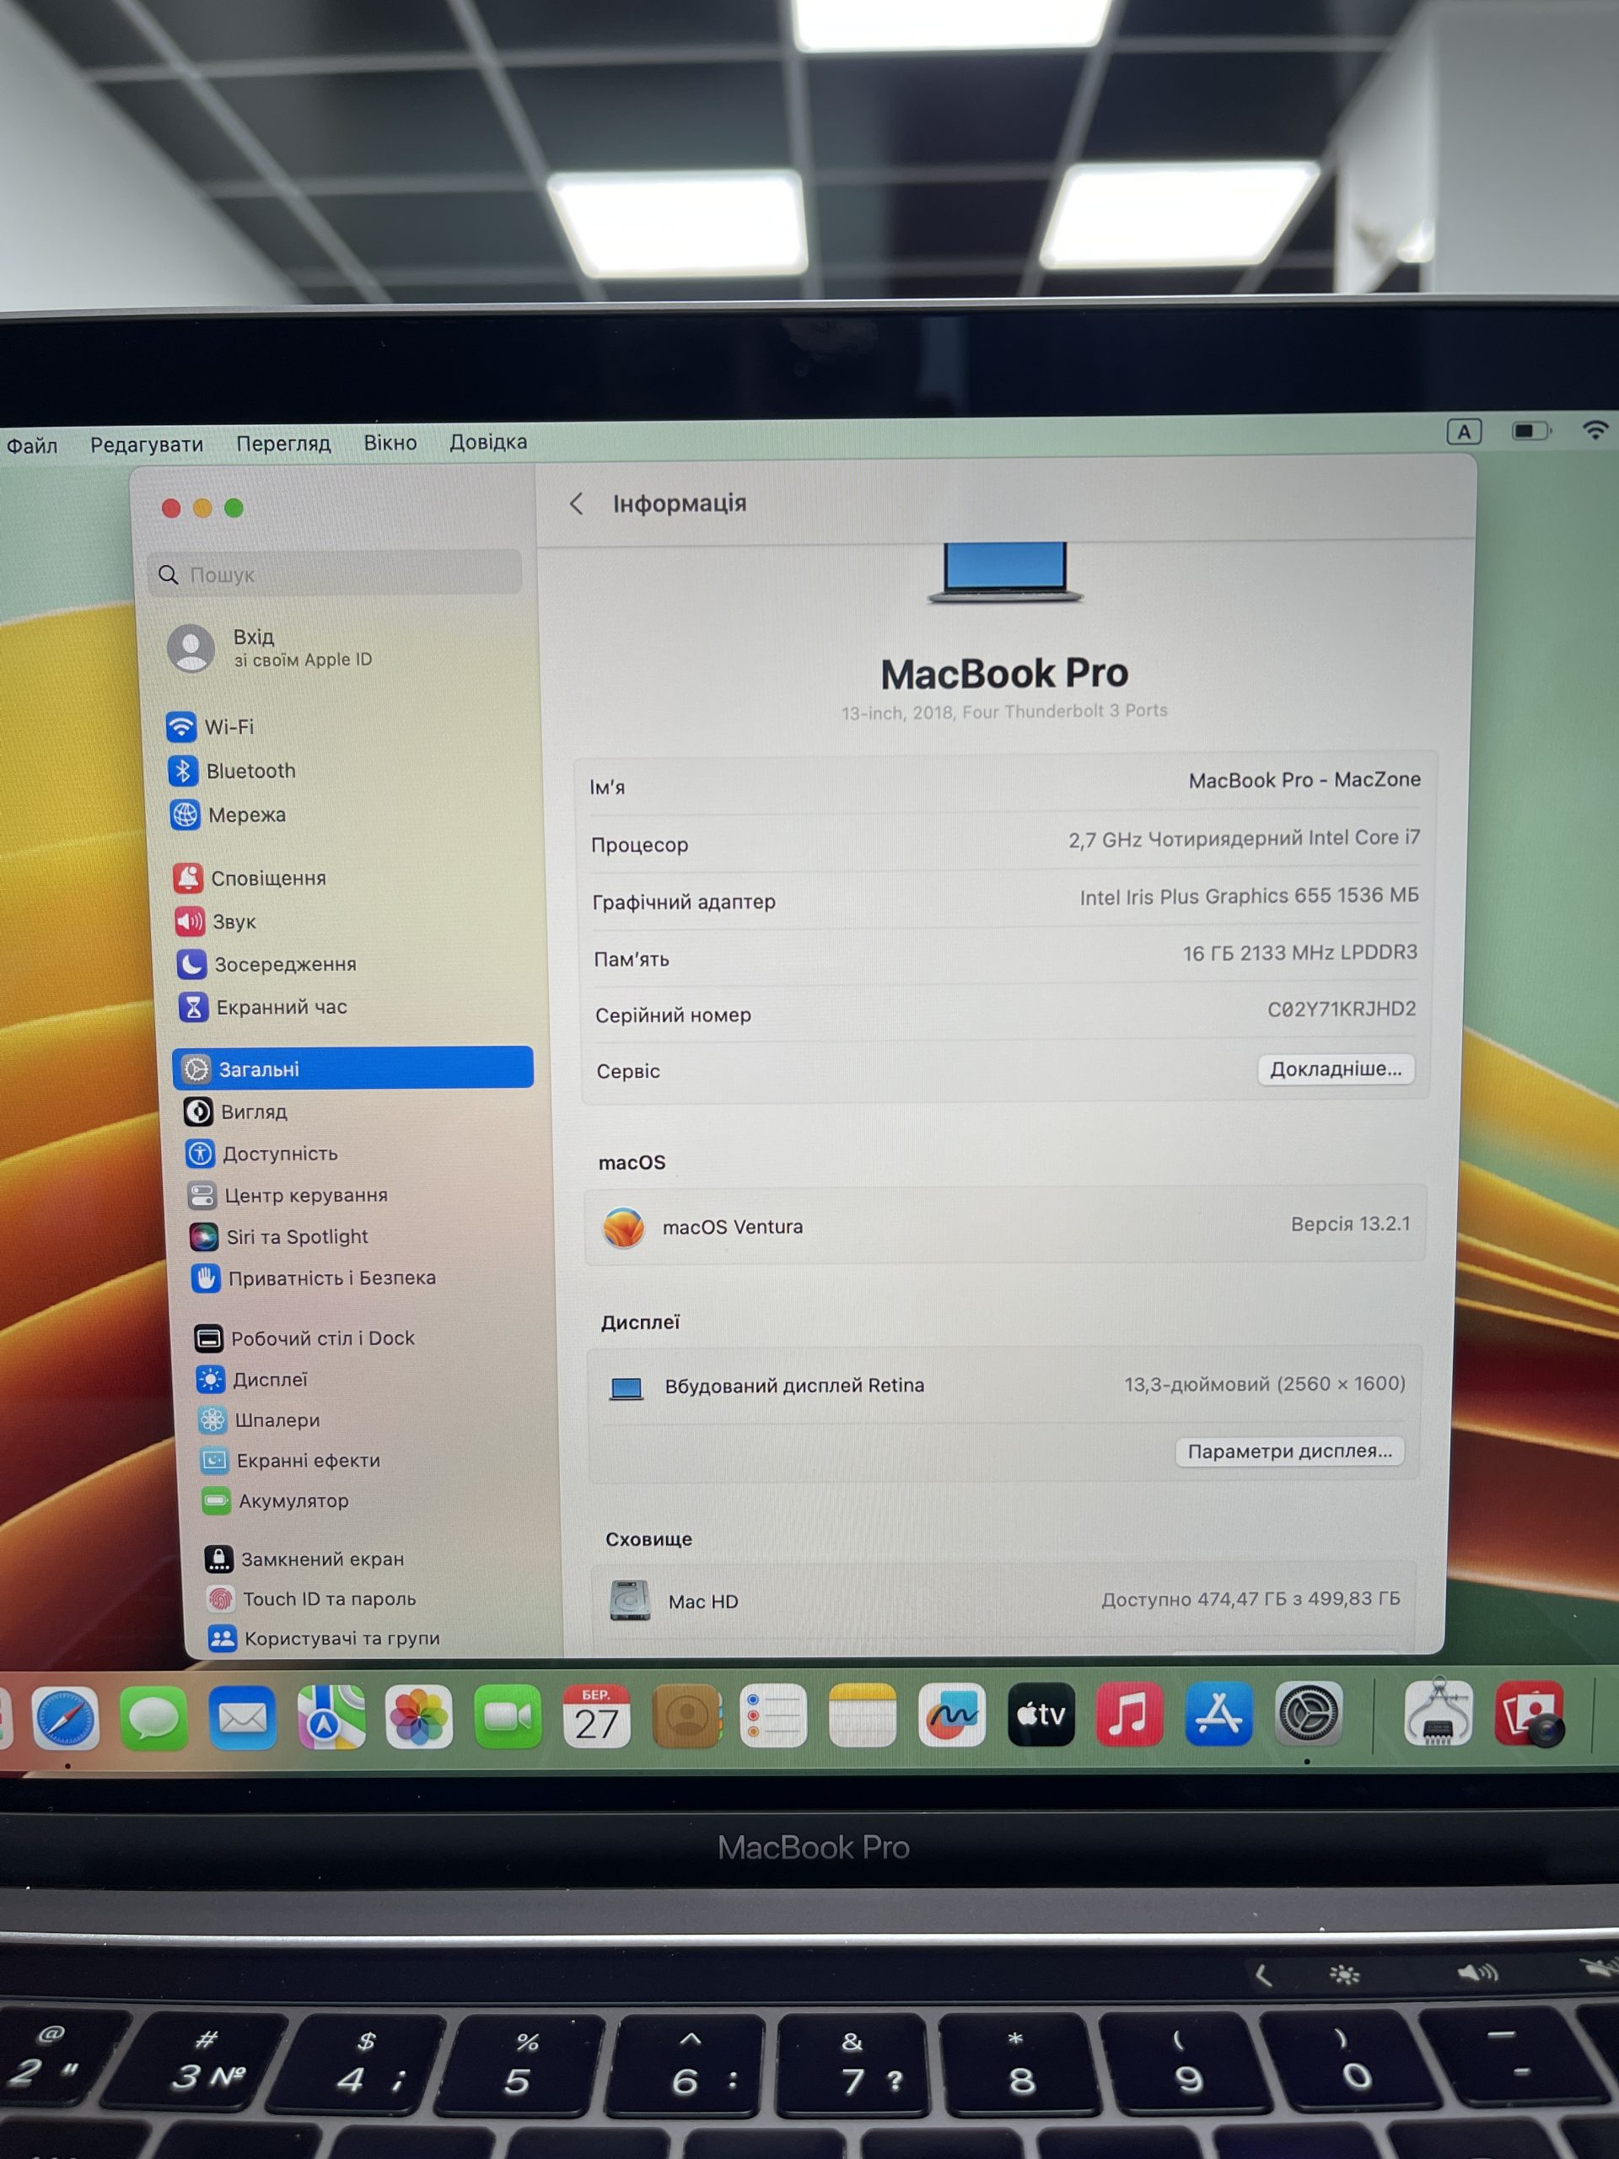Click the input source A indicator
Screen dimensions: 1619x2159
click(1464, 432)
